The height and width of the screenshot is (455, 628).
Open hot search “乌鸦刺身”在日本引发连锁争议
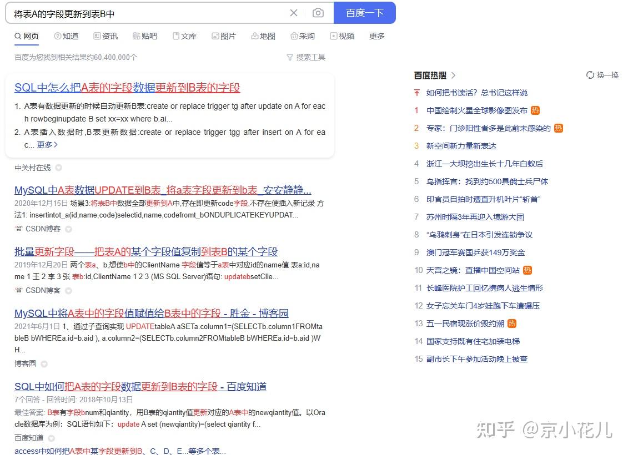[x=479, y=235]
